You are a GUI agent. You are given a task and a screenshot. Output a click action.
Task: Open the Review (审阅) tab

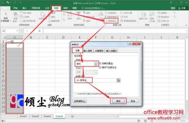(x=65, y=8)
